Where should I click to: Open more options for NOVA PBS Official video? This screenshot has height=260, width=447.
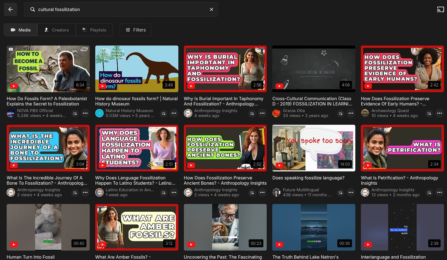[85, 113]
